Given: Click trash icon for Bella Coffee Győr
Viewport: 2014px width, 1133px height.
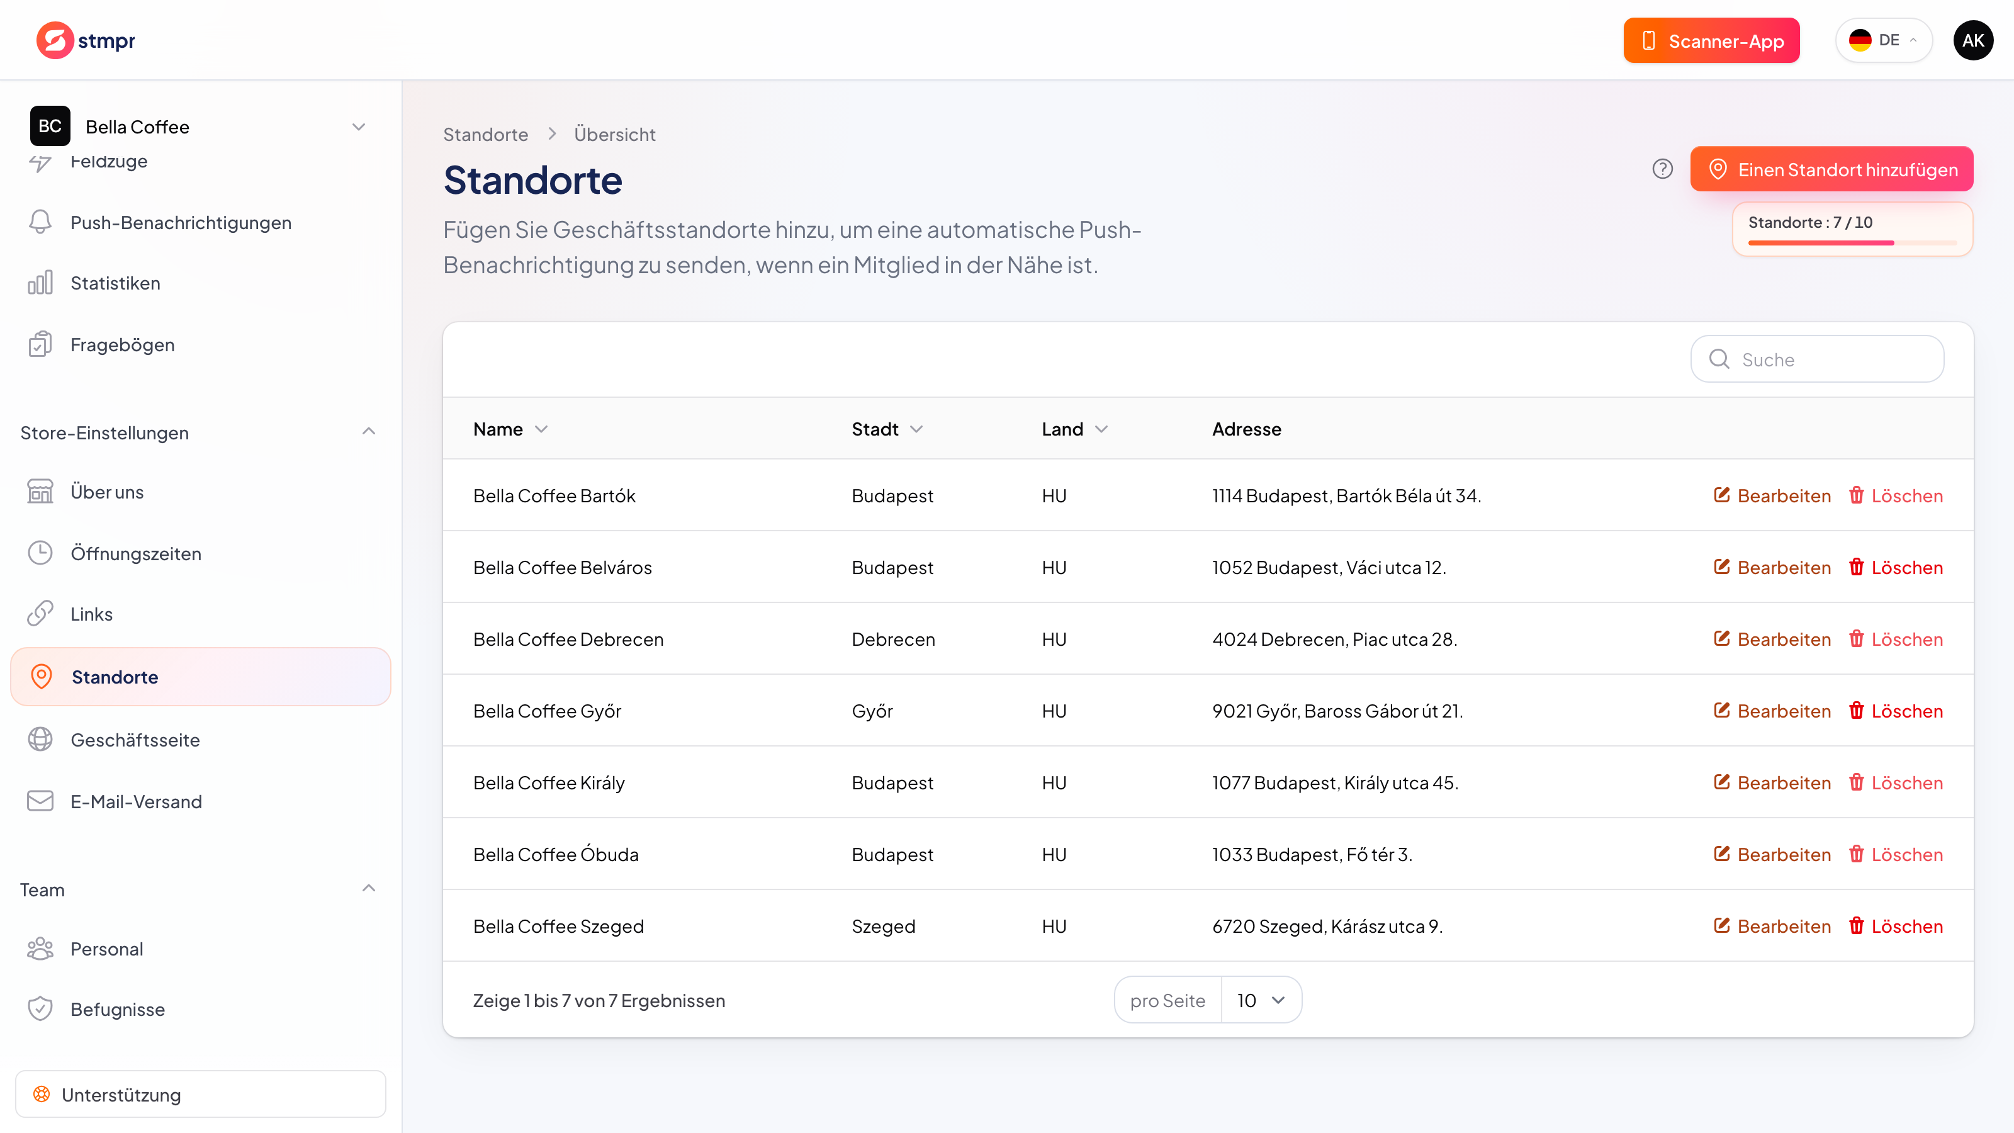Looking at the screenshot, I should [1856, 710].
